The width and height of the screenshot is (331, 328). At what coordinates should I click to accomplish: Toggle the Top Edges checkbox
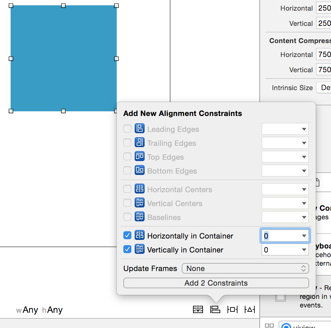click(127, 156)
